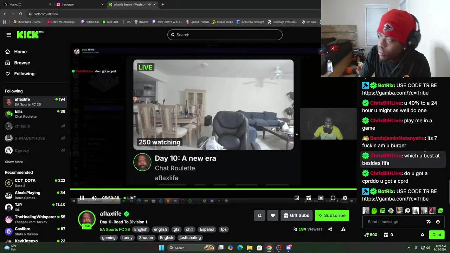Subscribe to aflaxlife

(x=332, y=215)
